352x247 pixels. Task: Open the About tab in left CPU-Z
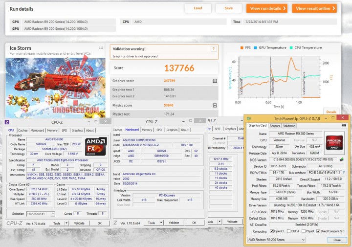[x=90, y=130]
